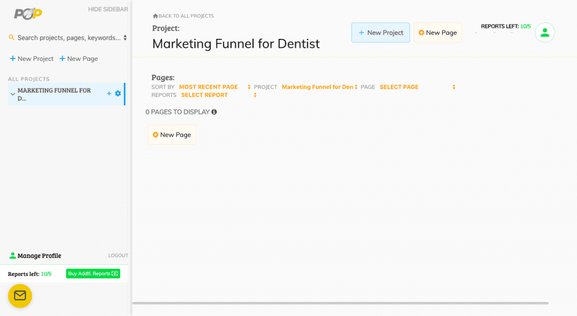Click Hide Sidebar

[x=108, y=9]
